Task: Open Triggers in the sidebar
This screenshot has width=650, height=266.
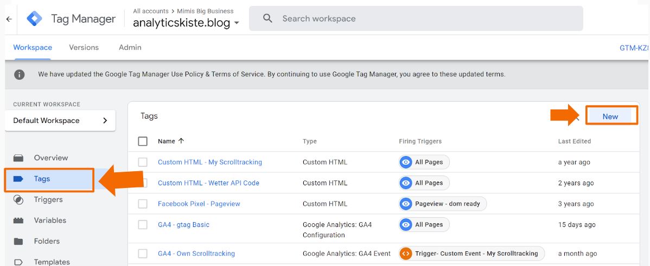Action: click(48, 199)
